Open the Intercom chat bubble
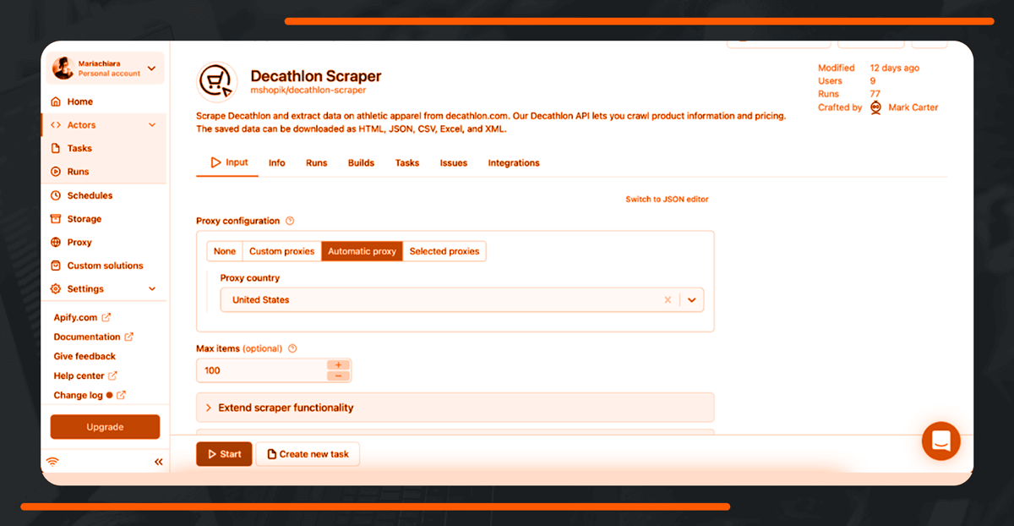This screenshot has width=1014, height=526. pyautogui.click(x=940, y=441)
